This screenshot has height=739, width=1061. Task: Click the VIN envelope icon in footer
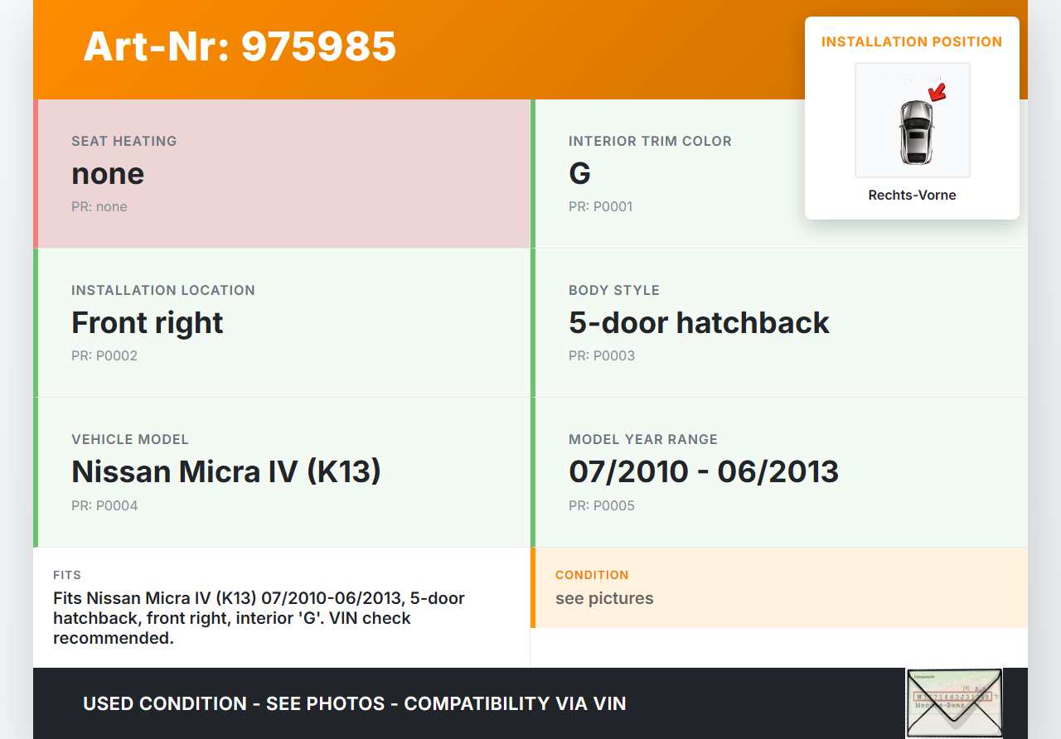(x=953, y=703)
